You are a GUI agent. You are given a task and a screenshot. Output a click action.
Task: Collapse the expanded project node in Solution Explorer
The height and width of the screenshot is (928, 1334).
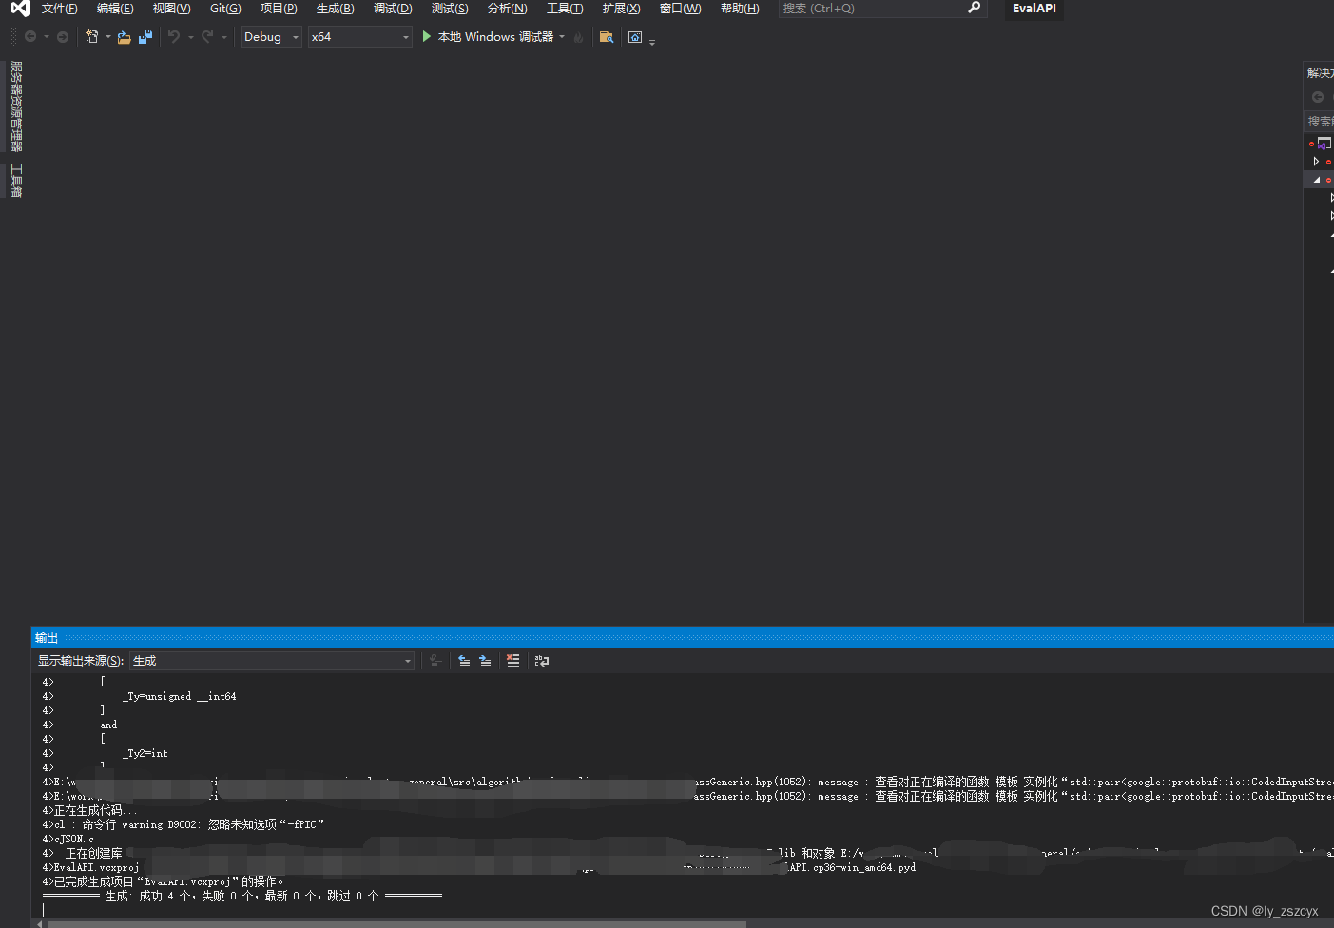pos(1317,180)
